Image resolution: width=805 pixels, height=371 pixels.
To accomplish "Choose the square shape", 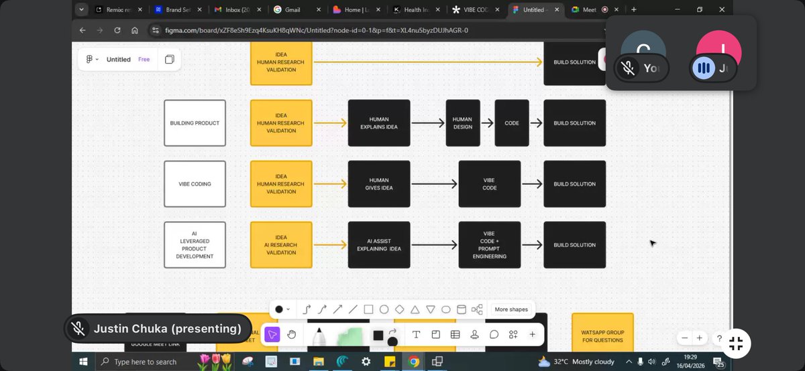I will pyautogui.click(x=368, y=309).
